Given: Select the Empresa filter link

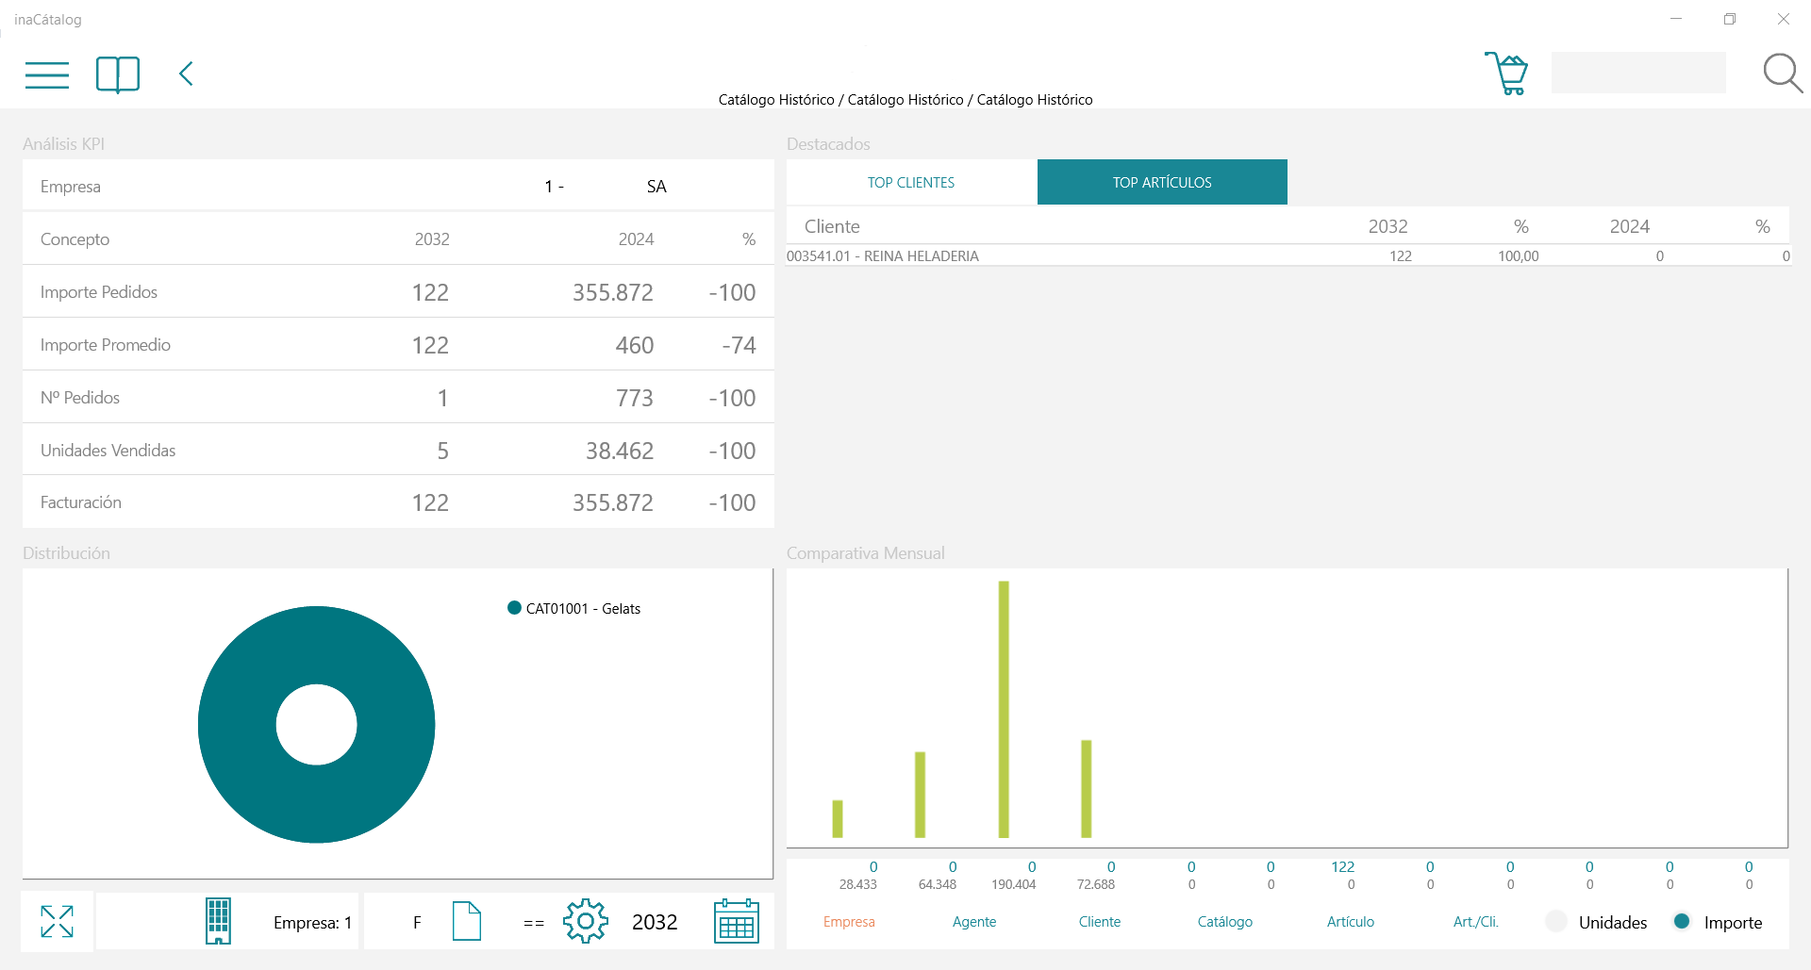Looking at the screenshot, I should point(849,922).
